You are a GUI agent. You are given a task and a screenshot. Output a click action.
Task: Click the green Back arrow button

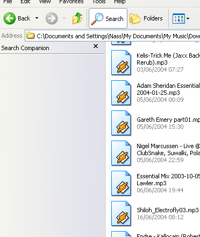pyautogui.click(x=10, y=18)
